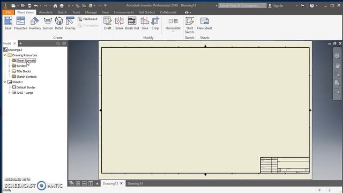Arrange document windows horizontally
343x193 pixels.
pyautogui.click(x=84, y=183)
